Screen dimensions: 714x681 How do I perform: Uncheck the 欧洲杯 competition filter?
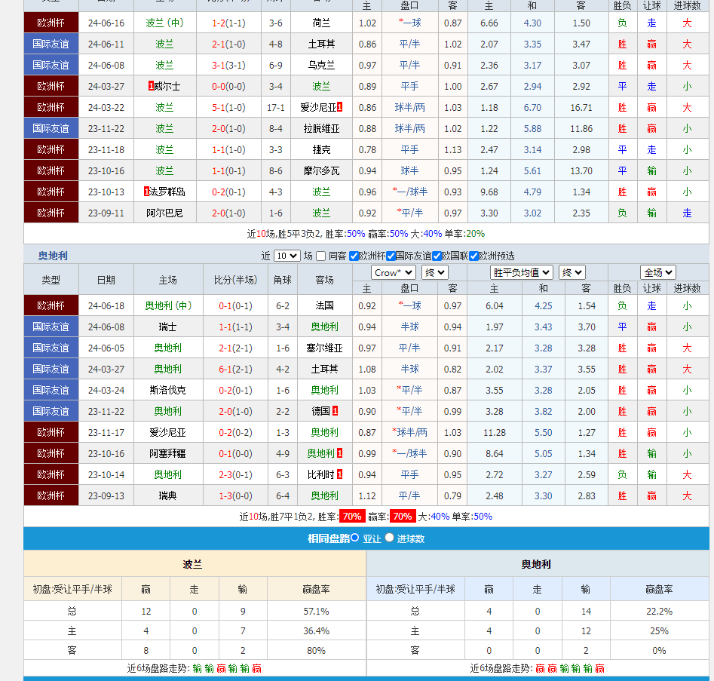click(354, 256)
